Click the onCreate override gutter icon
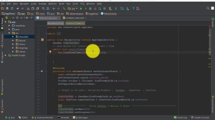The image size is (215, 120). point(42,71)
